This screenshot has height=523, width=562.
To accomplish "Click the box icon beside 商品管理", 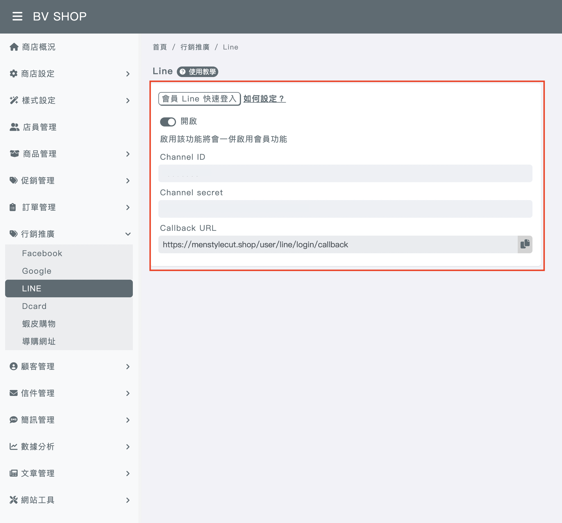I will click(x=14, y=153).
